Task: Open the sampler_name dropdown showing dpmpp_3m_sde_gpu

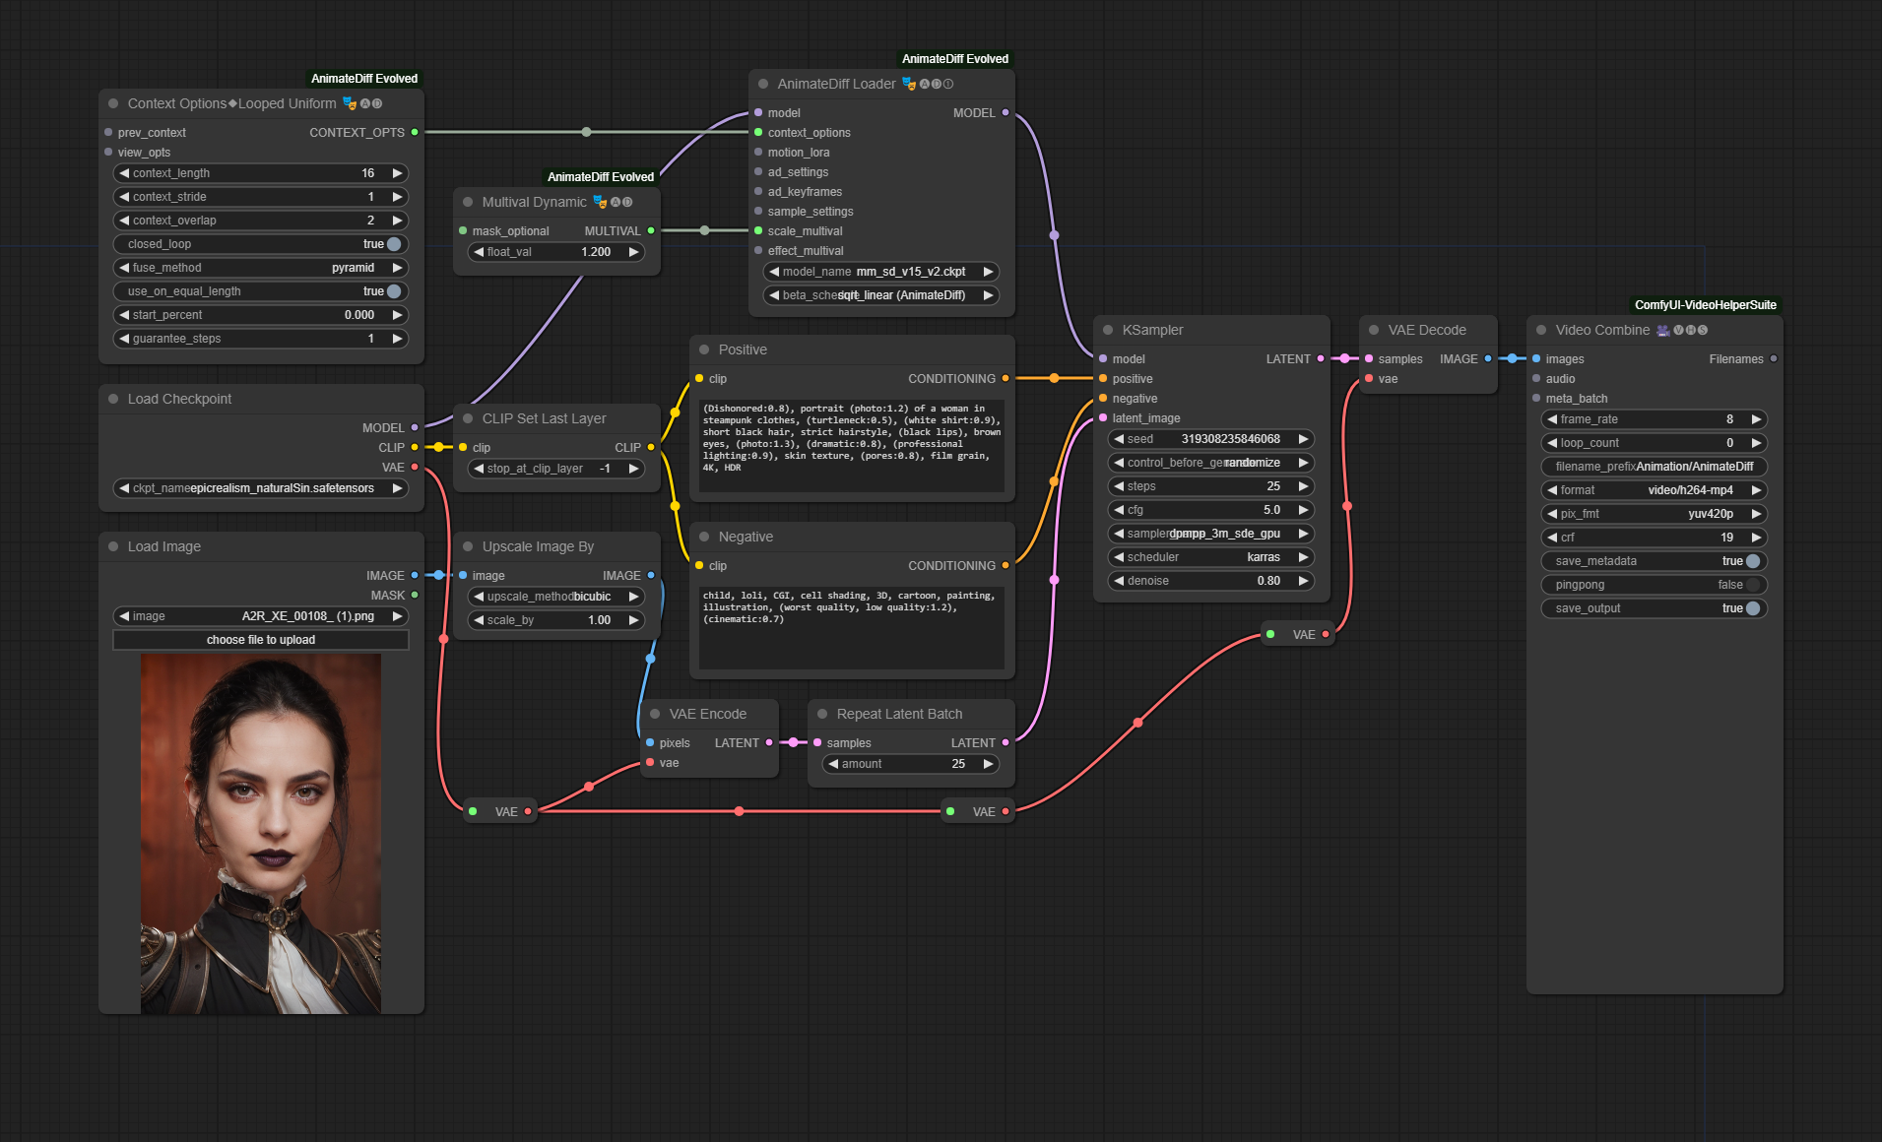Action: [1211, 534]
